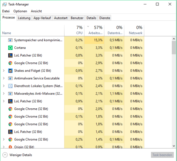Expand LoL Patcher group with 0,9% CPU

coord(4,101)
